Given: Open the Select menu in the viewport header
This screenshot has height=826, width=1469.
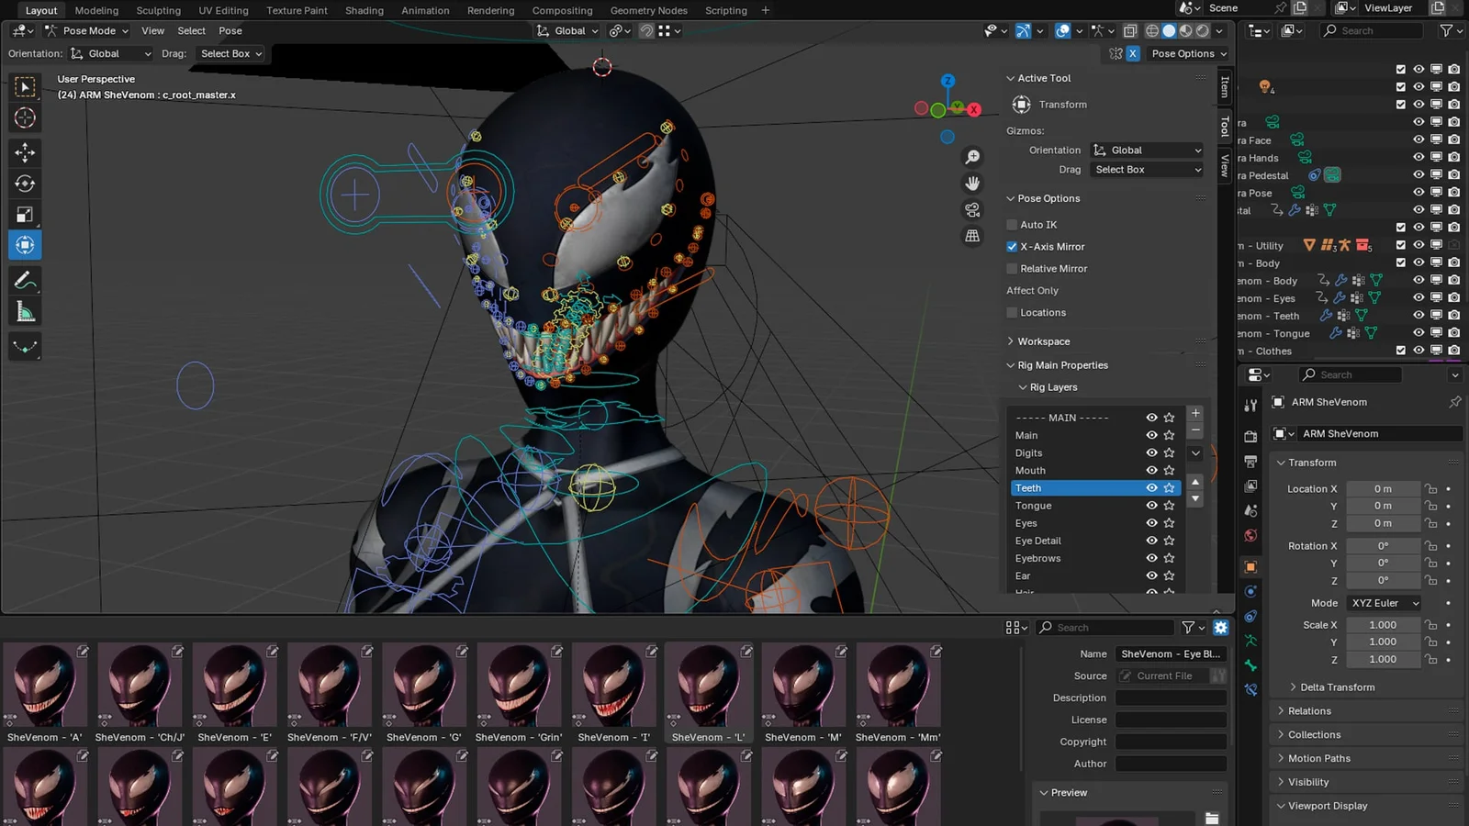Looking at the screenshot, I should tap(191, 30).
